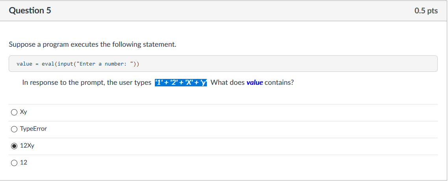Click the TypeError answer label text

click(x=33, y=129)
